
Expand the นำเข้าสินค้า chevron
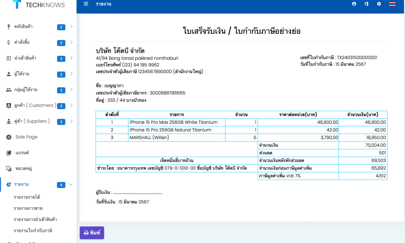[x=71, y=58]
